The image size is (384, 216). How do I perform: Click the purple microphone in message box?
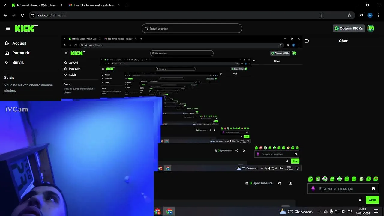click(313, 189)
